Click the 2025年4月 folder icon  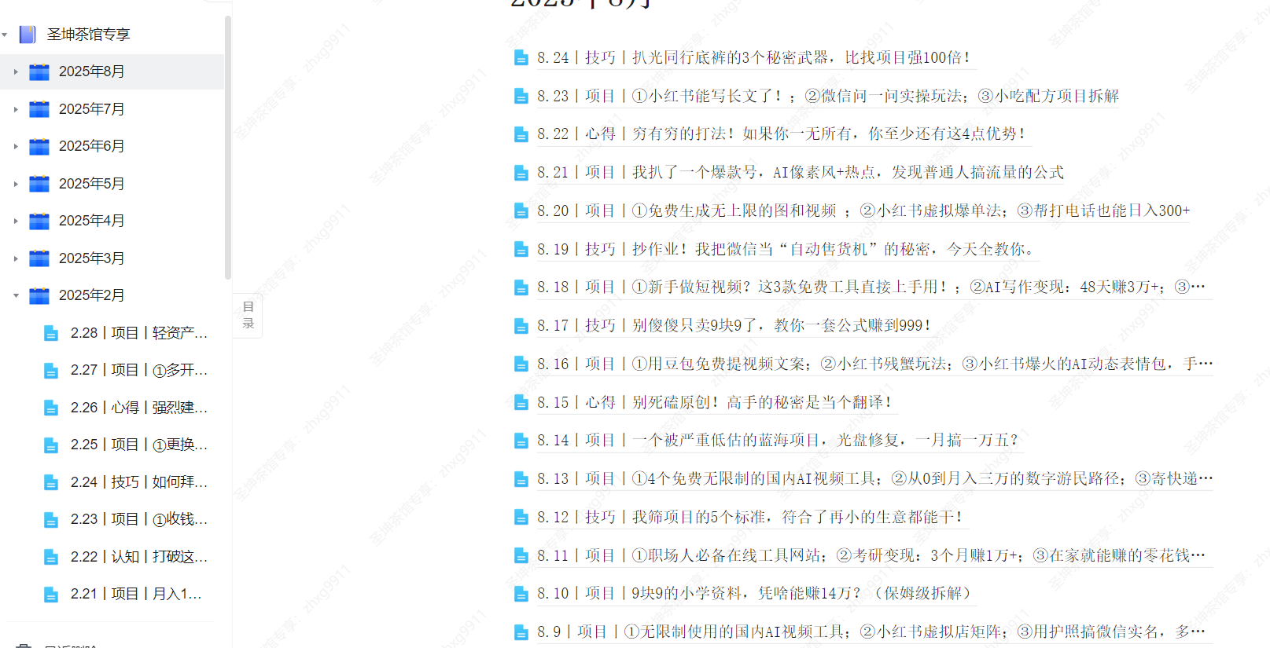[39, 221]
